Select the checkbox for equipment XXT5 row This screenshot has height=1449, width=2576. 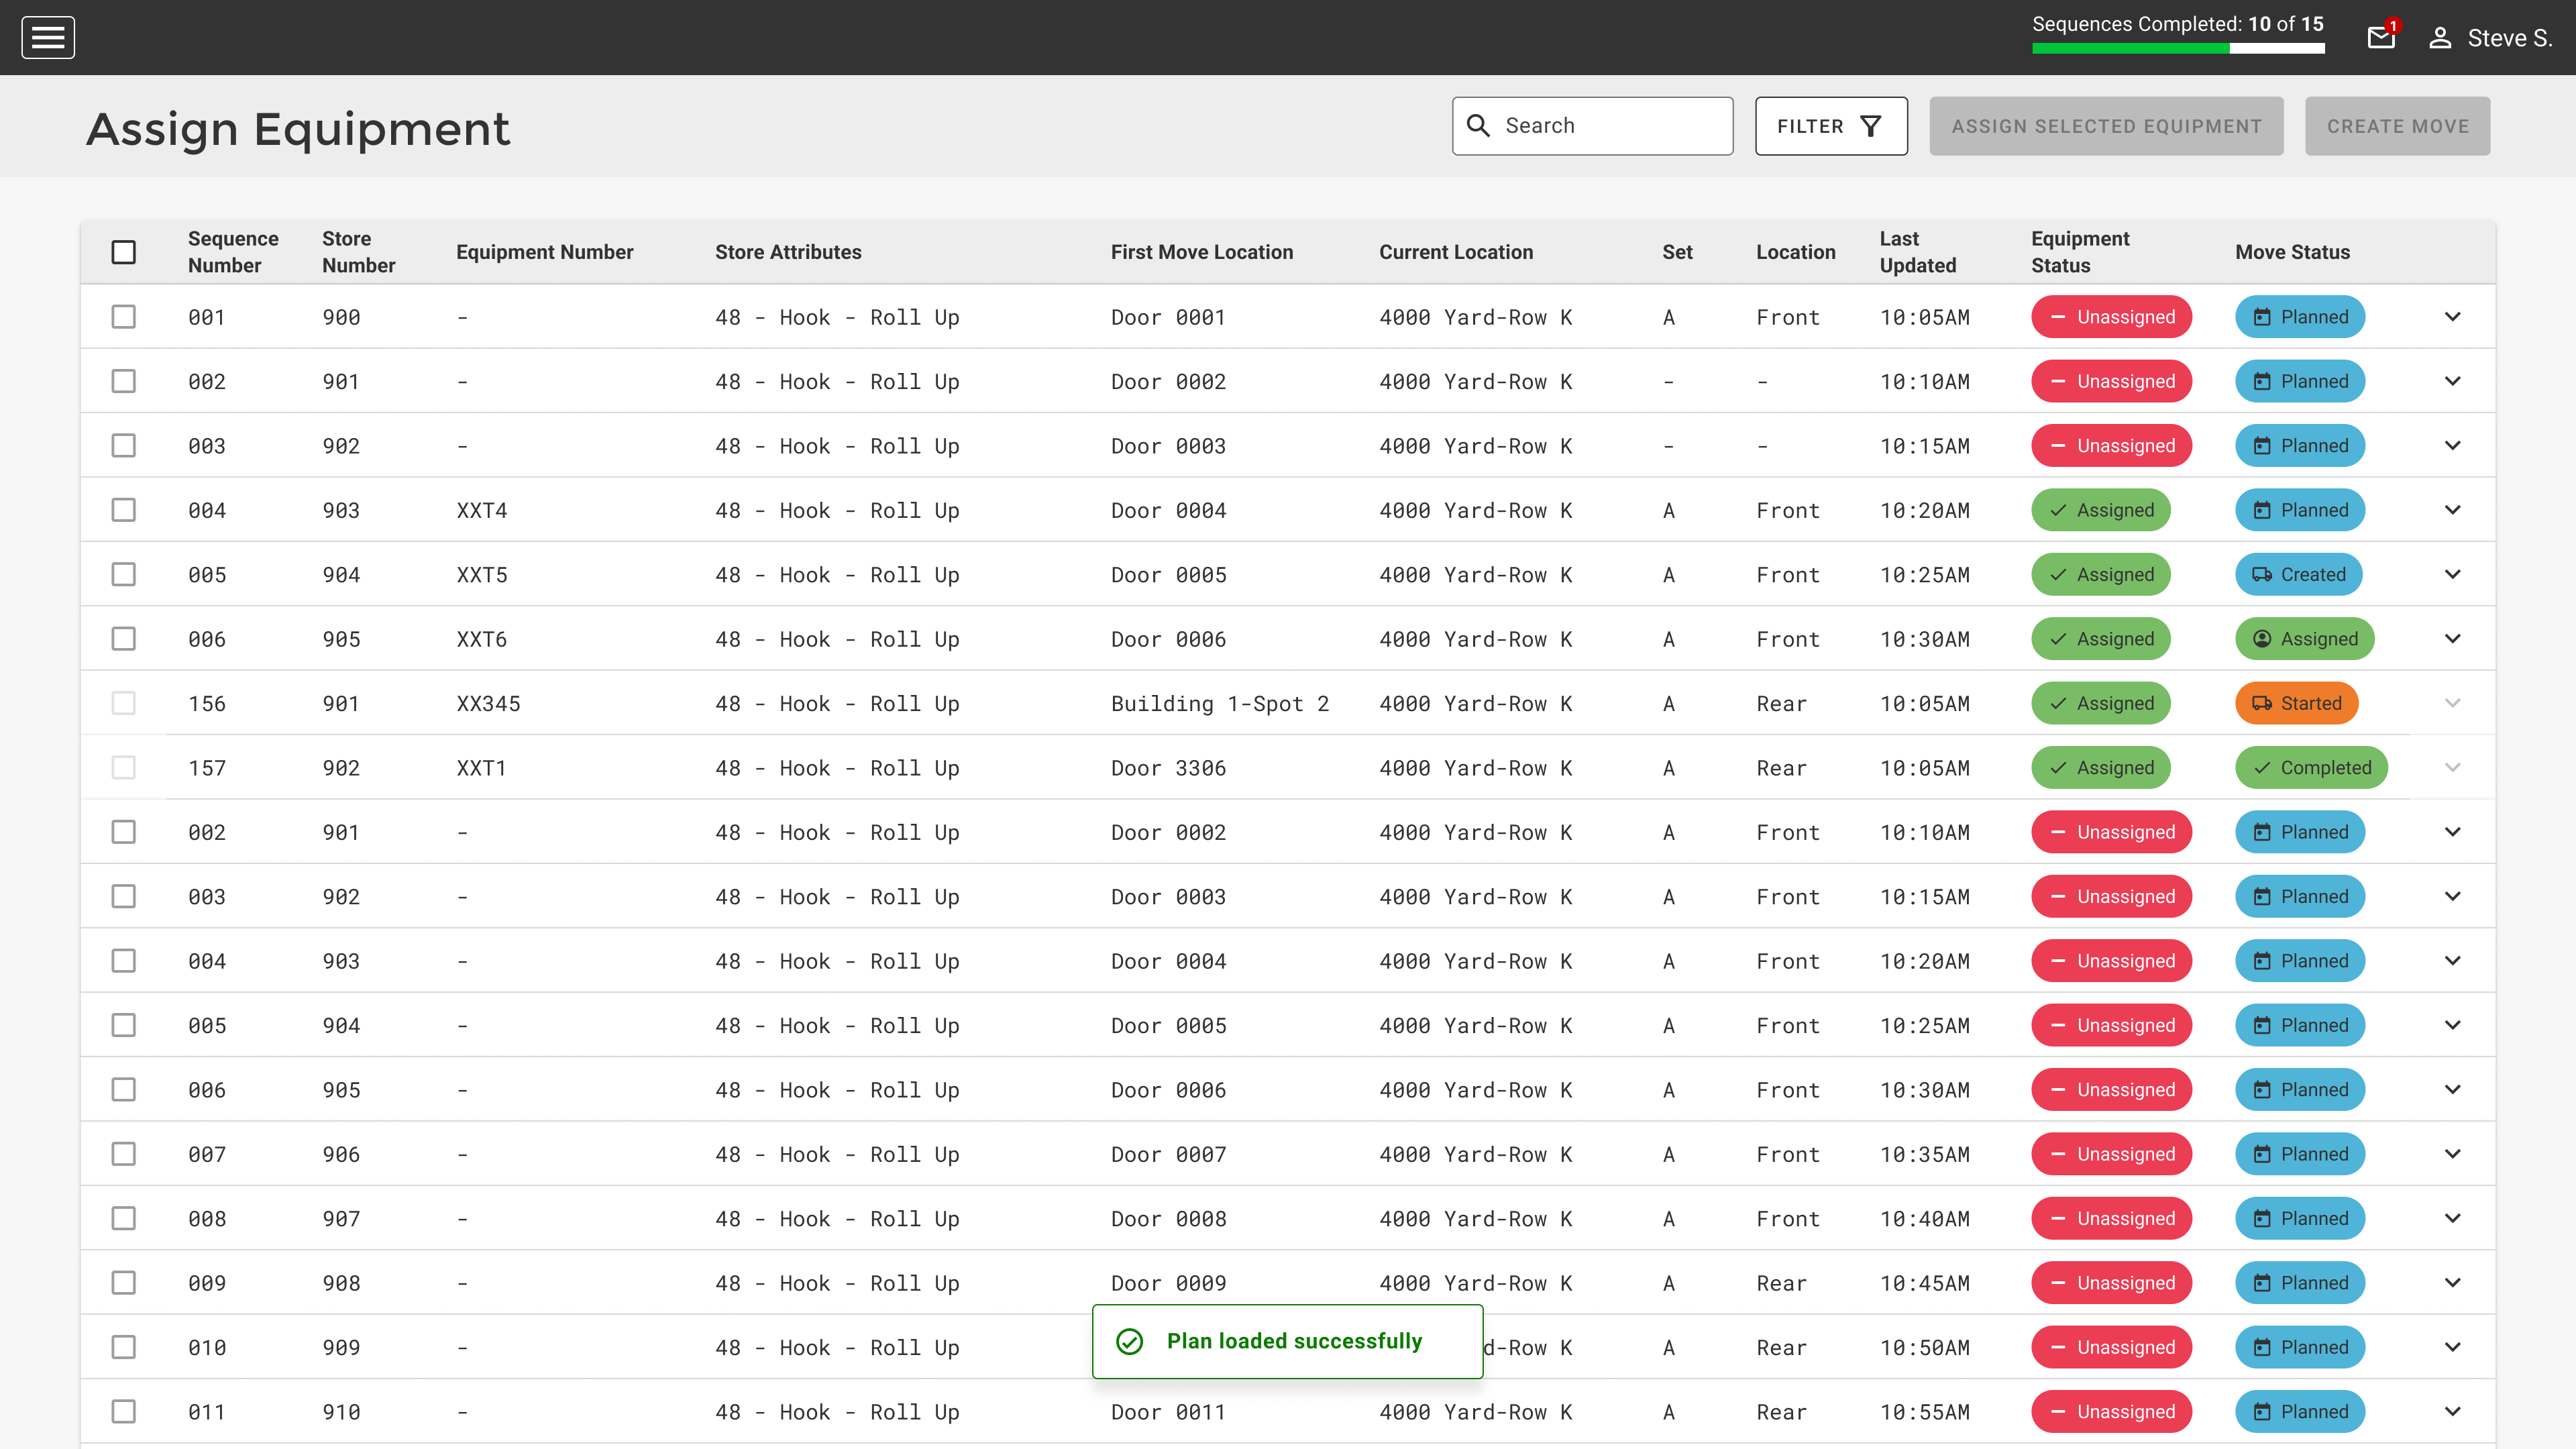tap(124, 575)
